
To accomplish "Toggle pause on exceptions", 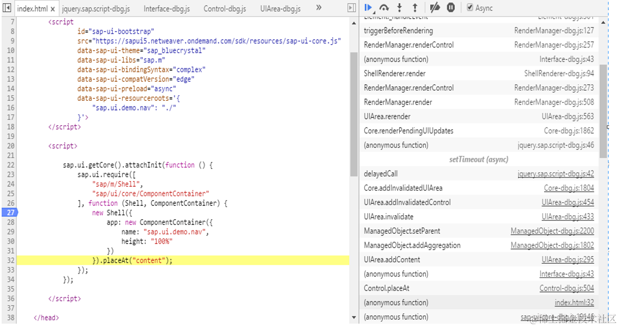I will click(x=451, y=8).
